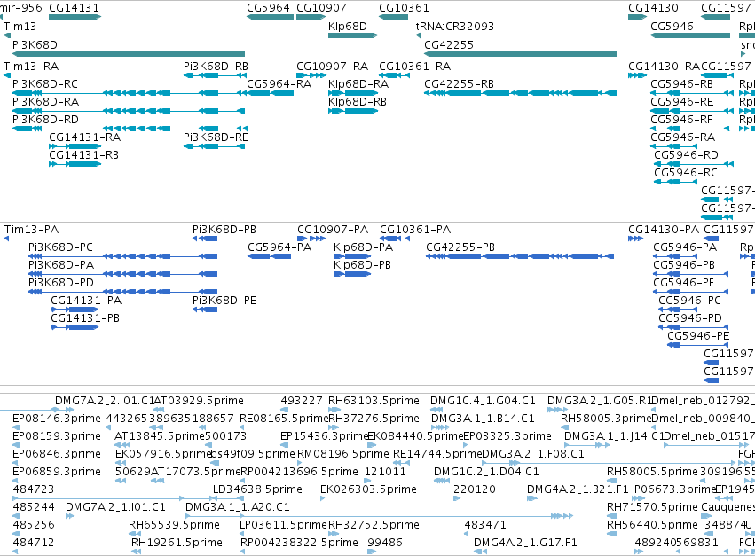Image resolution: width=755 pixels, height=556 pixels.
Task: Select the CG10907-RA transcript label
Action: click(332, 67)
